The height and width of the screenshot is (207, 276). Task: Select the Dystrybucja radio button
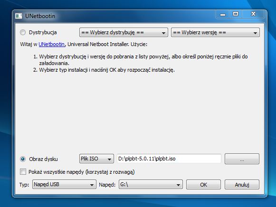pos(23,32)
